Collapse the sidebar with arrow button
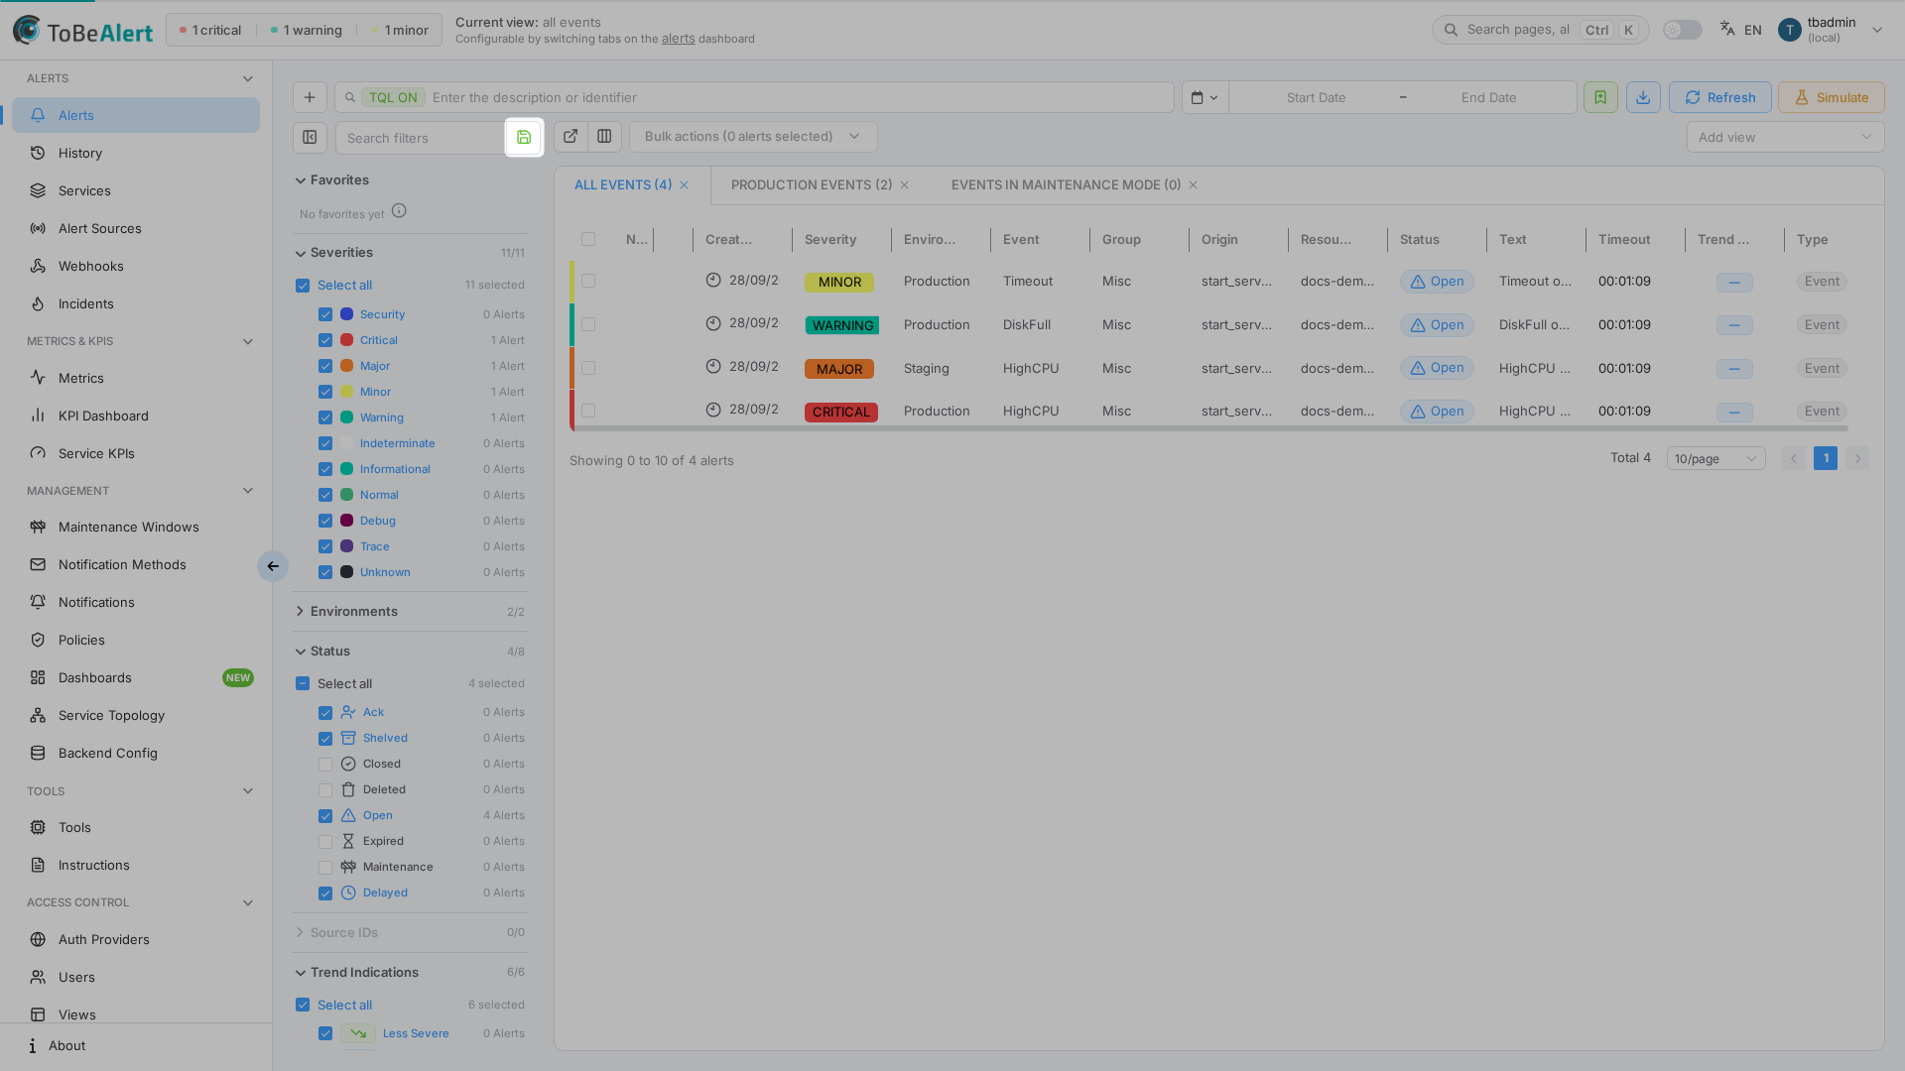Screen dimensions: 1905x1071 [273, 566]
